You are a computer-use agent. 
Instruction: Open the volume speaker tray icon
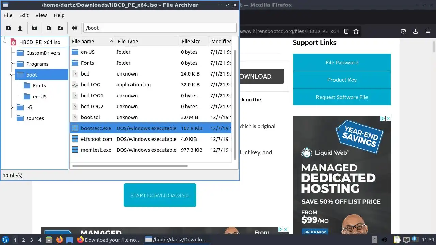(384, 240)
